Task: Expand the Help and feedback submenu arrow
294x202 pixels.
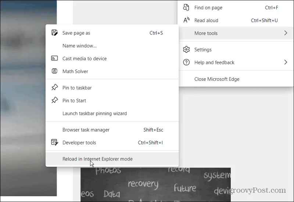Action: 286,62
